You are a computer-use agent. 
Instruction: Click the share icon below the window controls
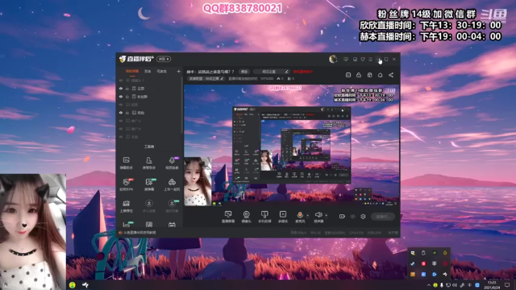[x=391, y=75]
